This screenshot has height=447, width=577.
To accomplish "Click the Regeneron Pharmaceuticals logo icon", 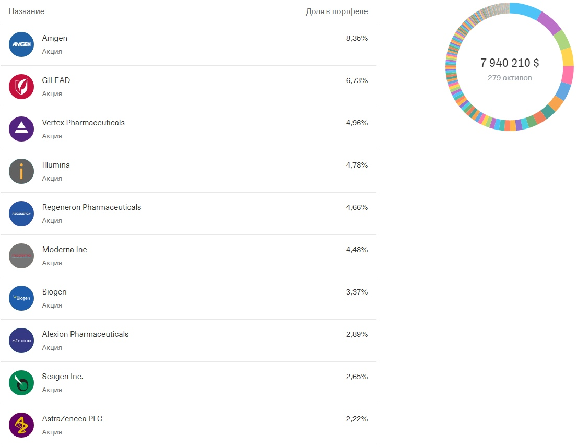I will (21, 214).
